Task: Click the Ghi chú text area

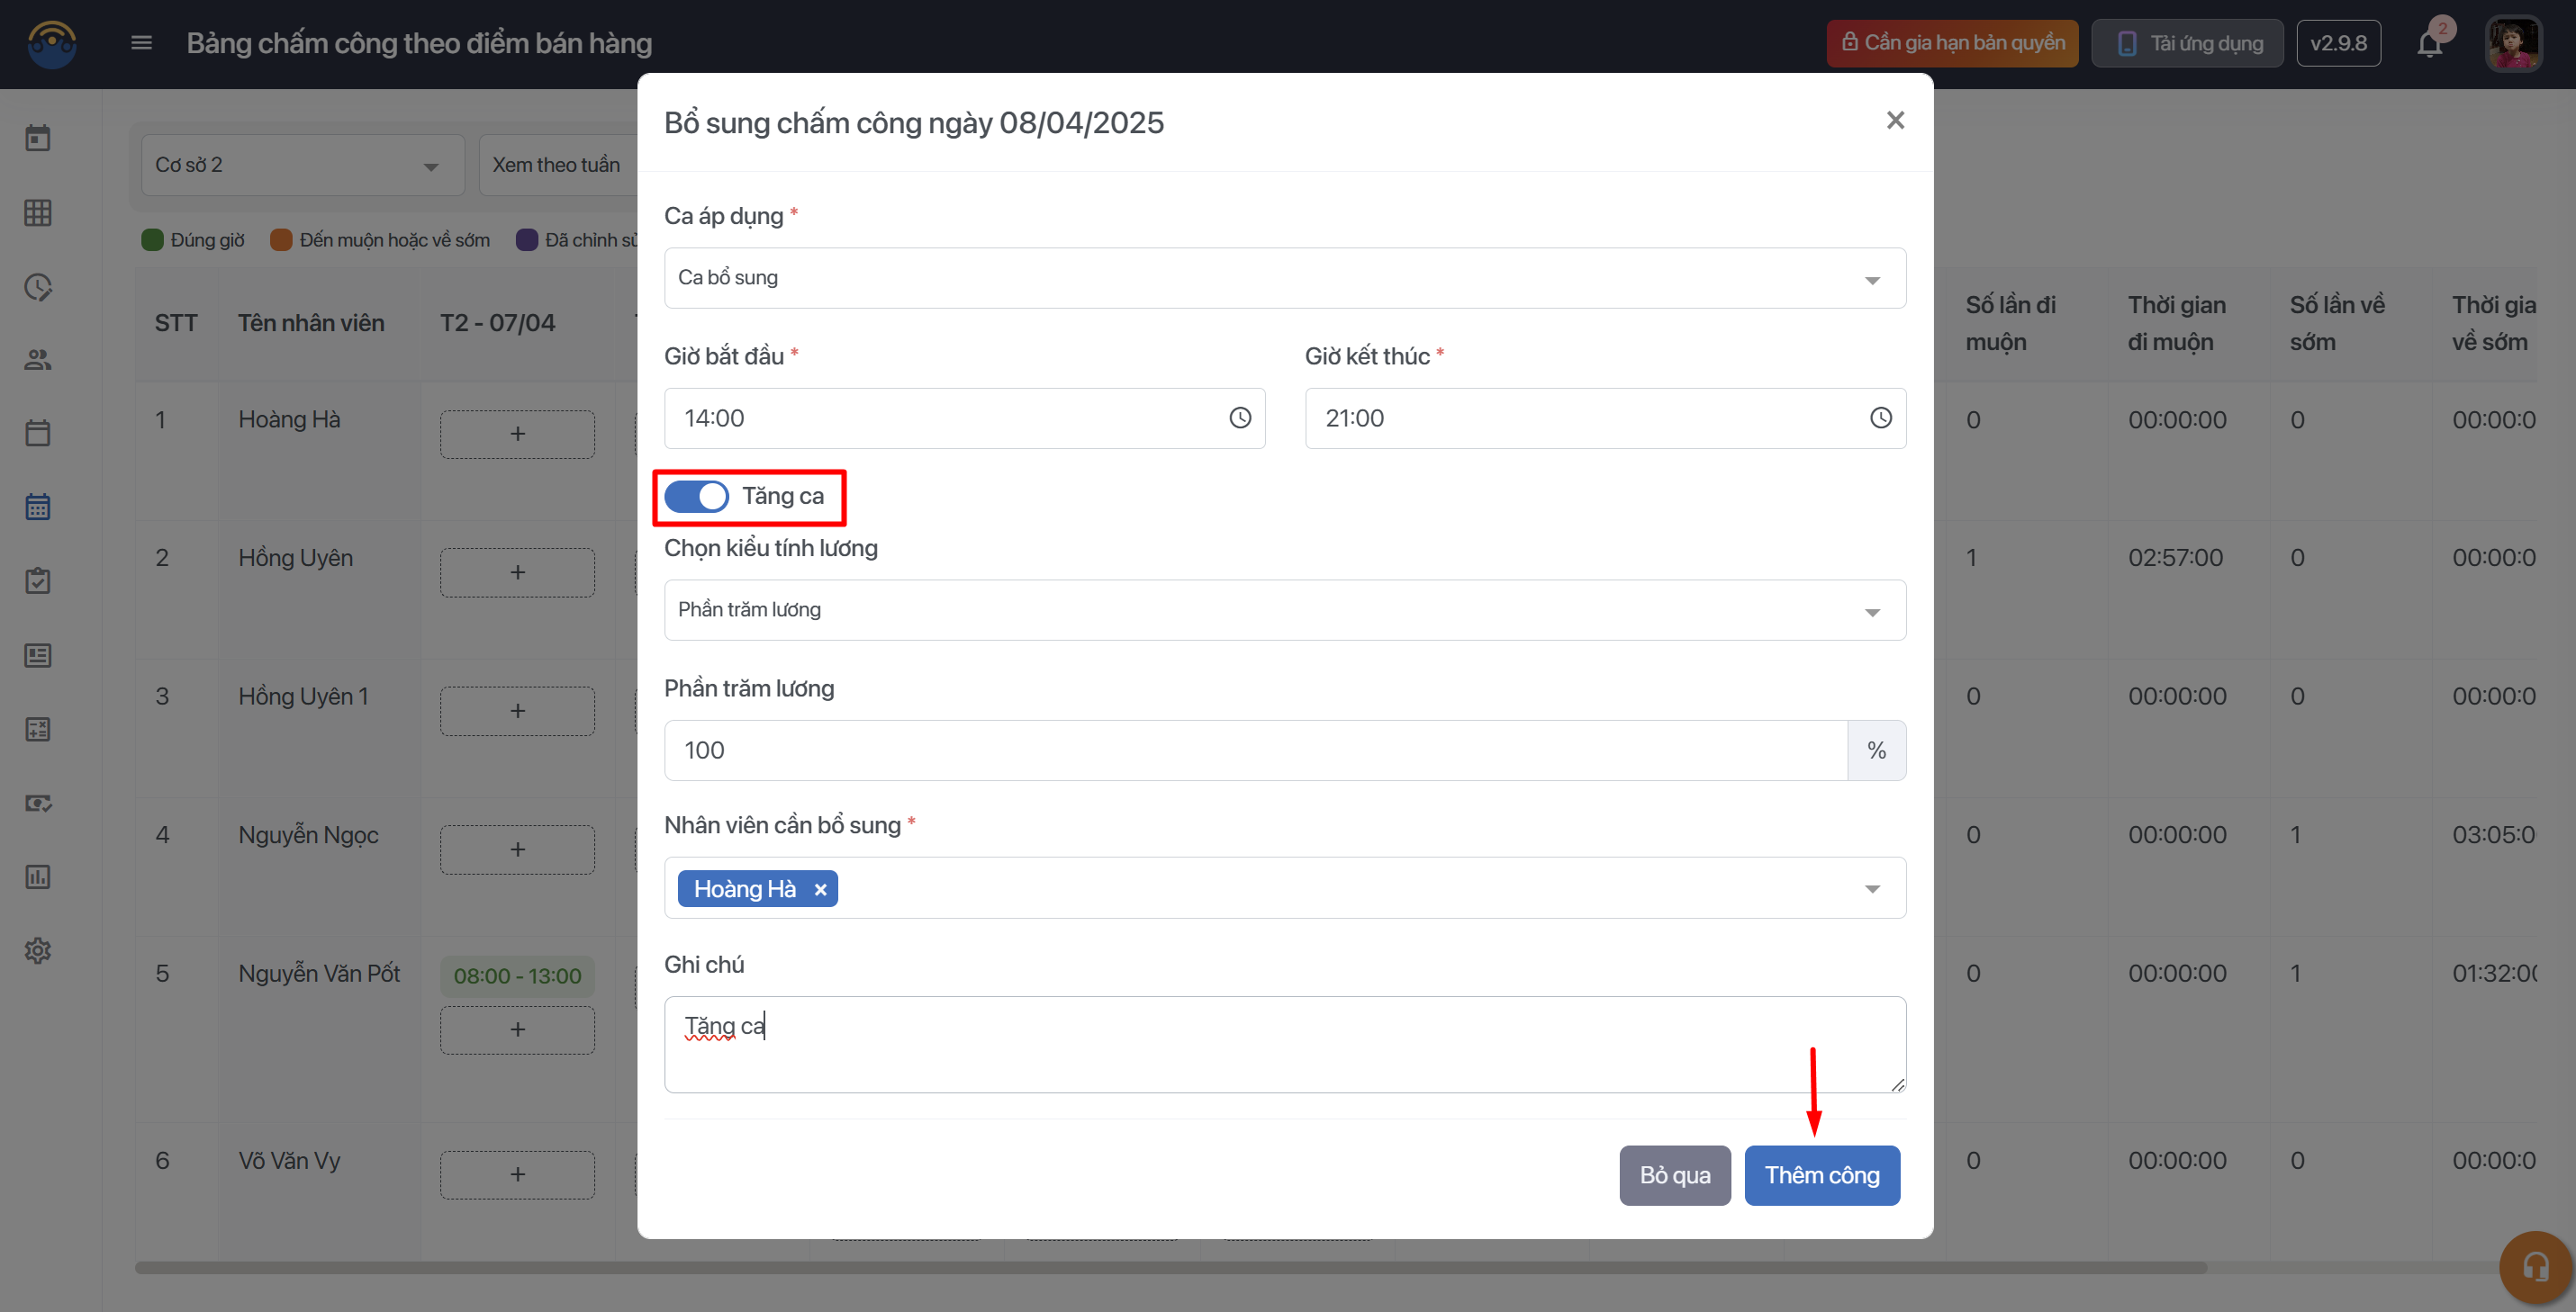Action: (x=1284, y=1043)
